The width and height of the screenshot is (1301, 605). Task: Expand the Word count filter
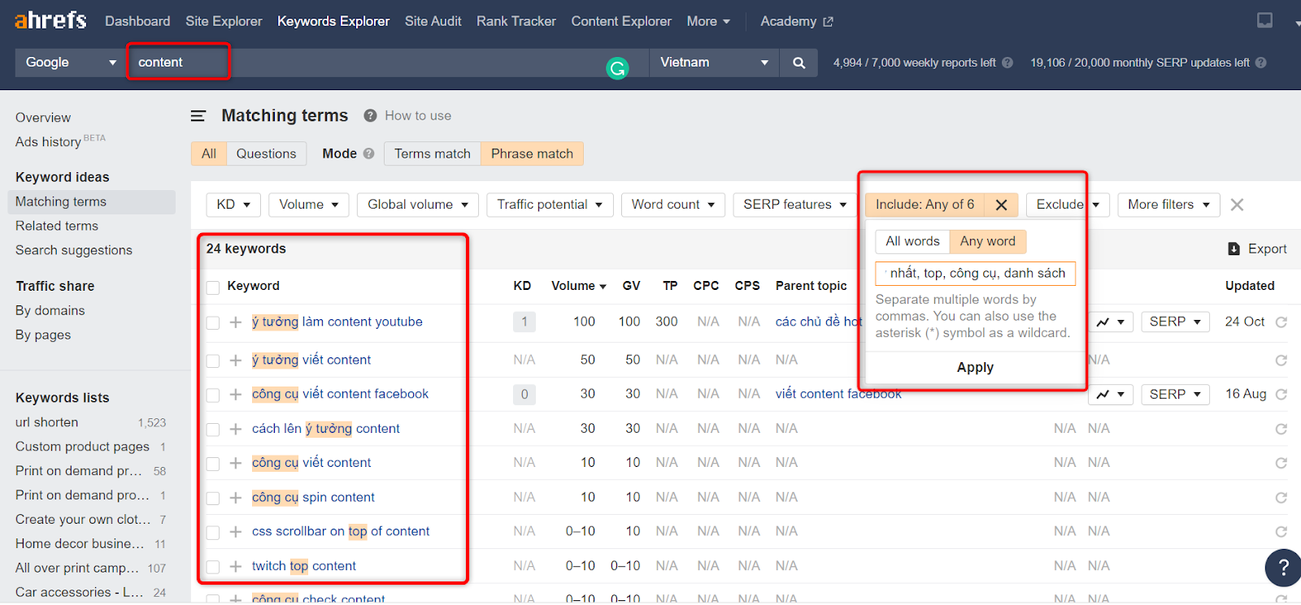(673, 205)
